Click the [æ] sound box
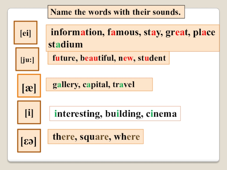Screen dimensions: 227x170 (29, 86)
